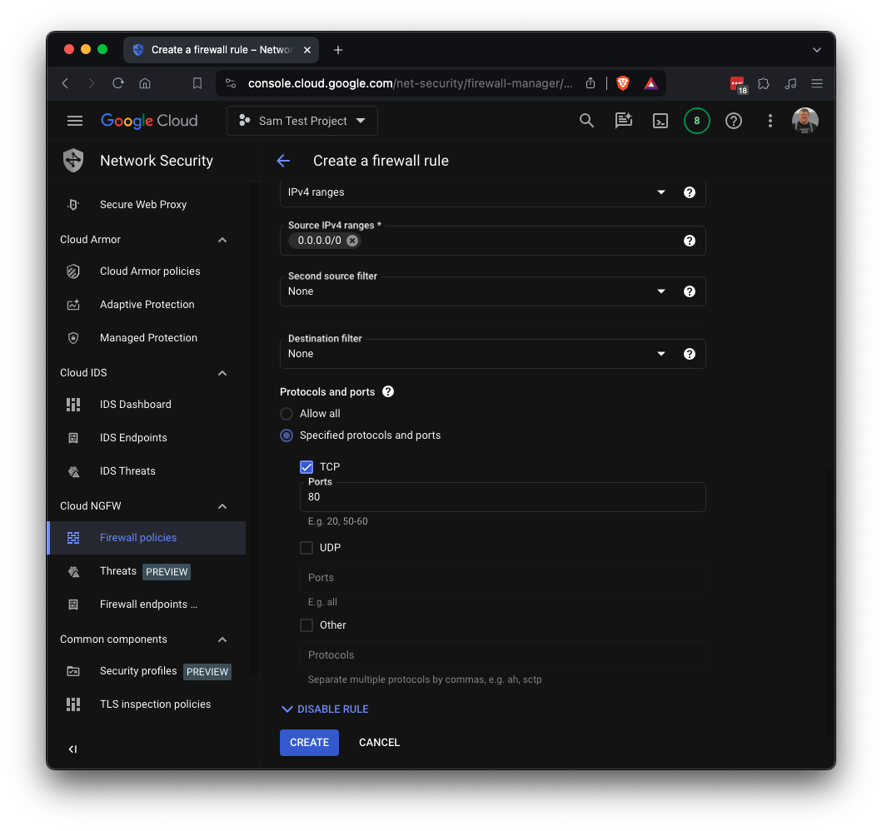
Task: Show help for Source IPv4 ranges field
Action: [x=689, y=241]
